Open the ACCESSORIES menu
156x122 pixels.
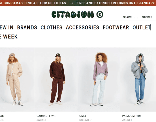point(82,27)
